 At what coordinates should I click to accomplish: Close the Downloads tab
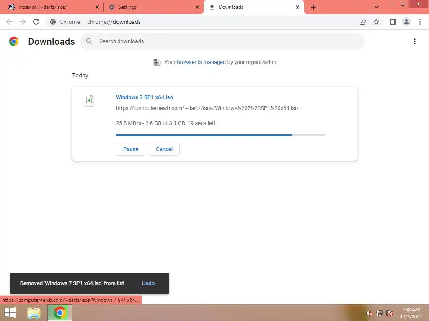[x=297, y=7]
